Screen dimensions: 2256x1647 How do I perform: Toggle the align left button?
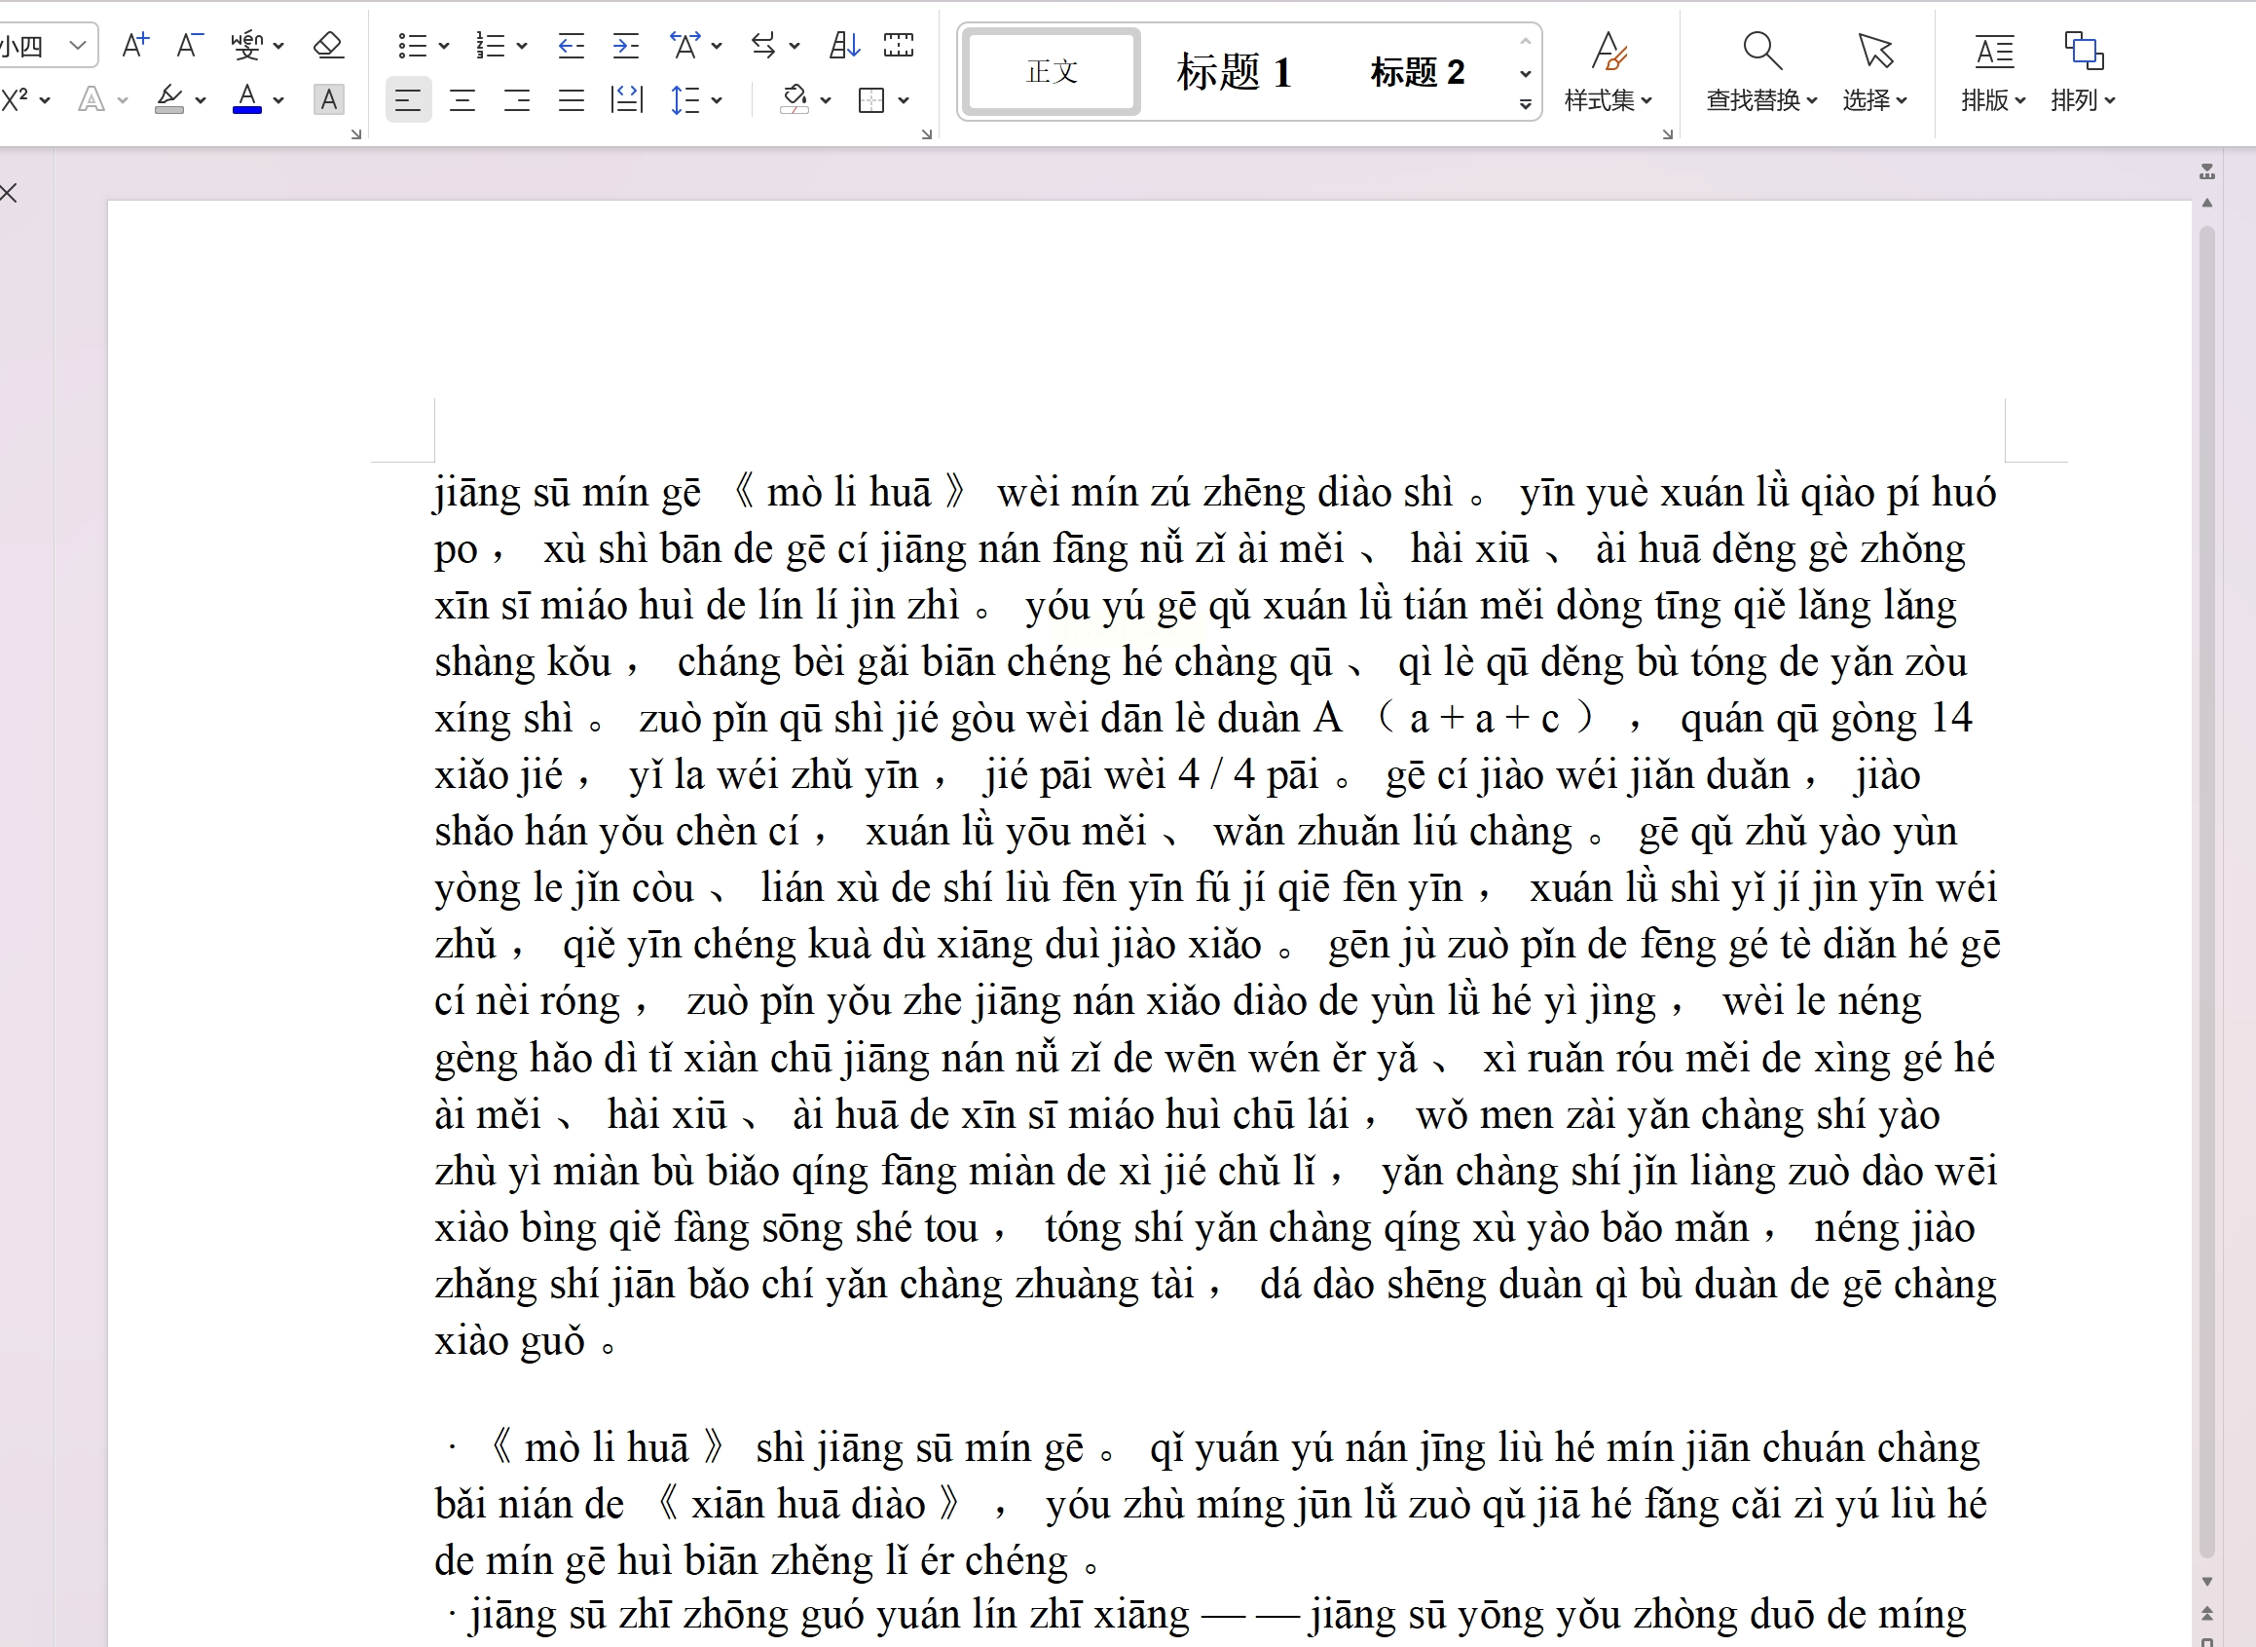(x=408, y=99)
